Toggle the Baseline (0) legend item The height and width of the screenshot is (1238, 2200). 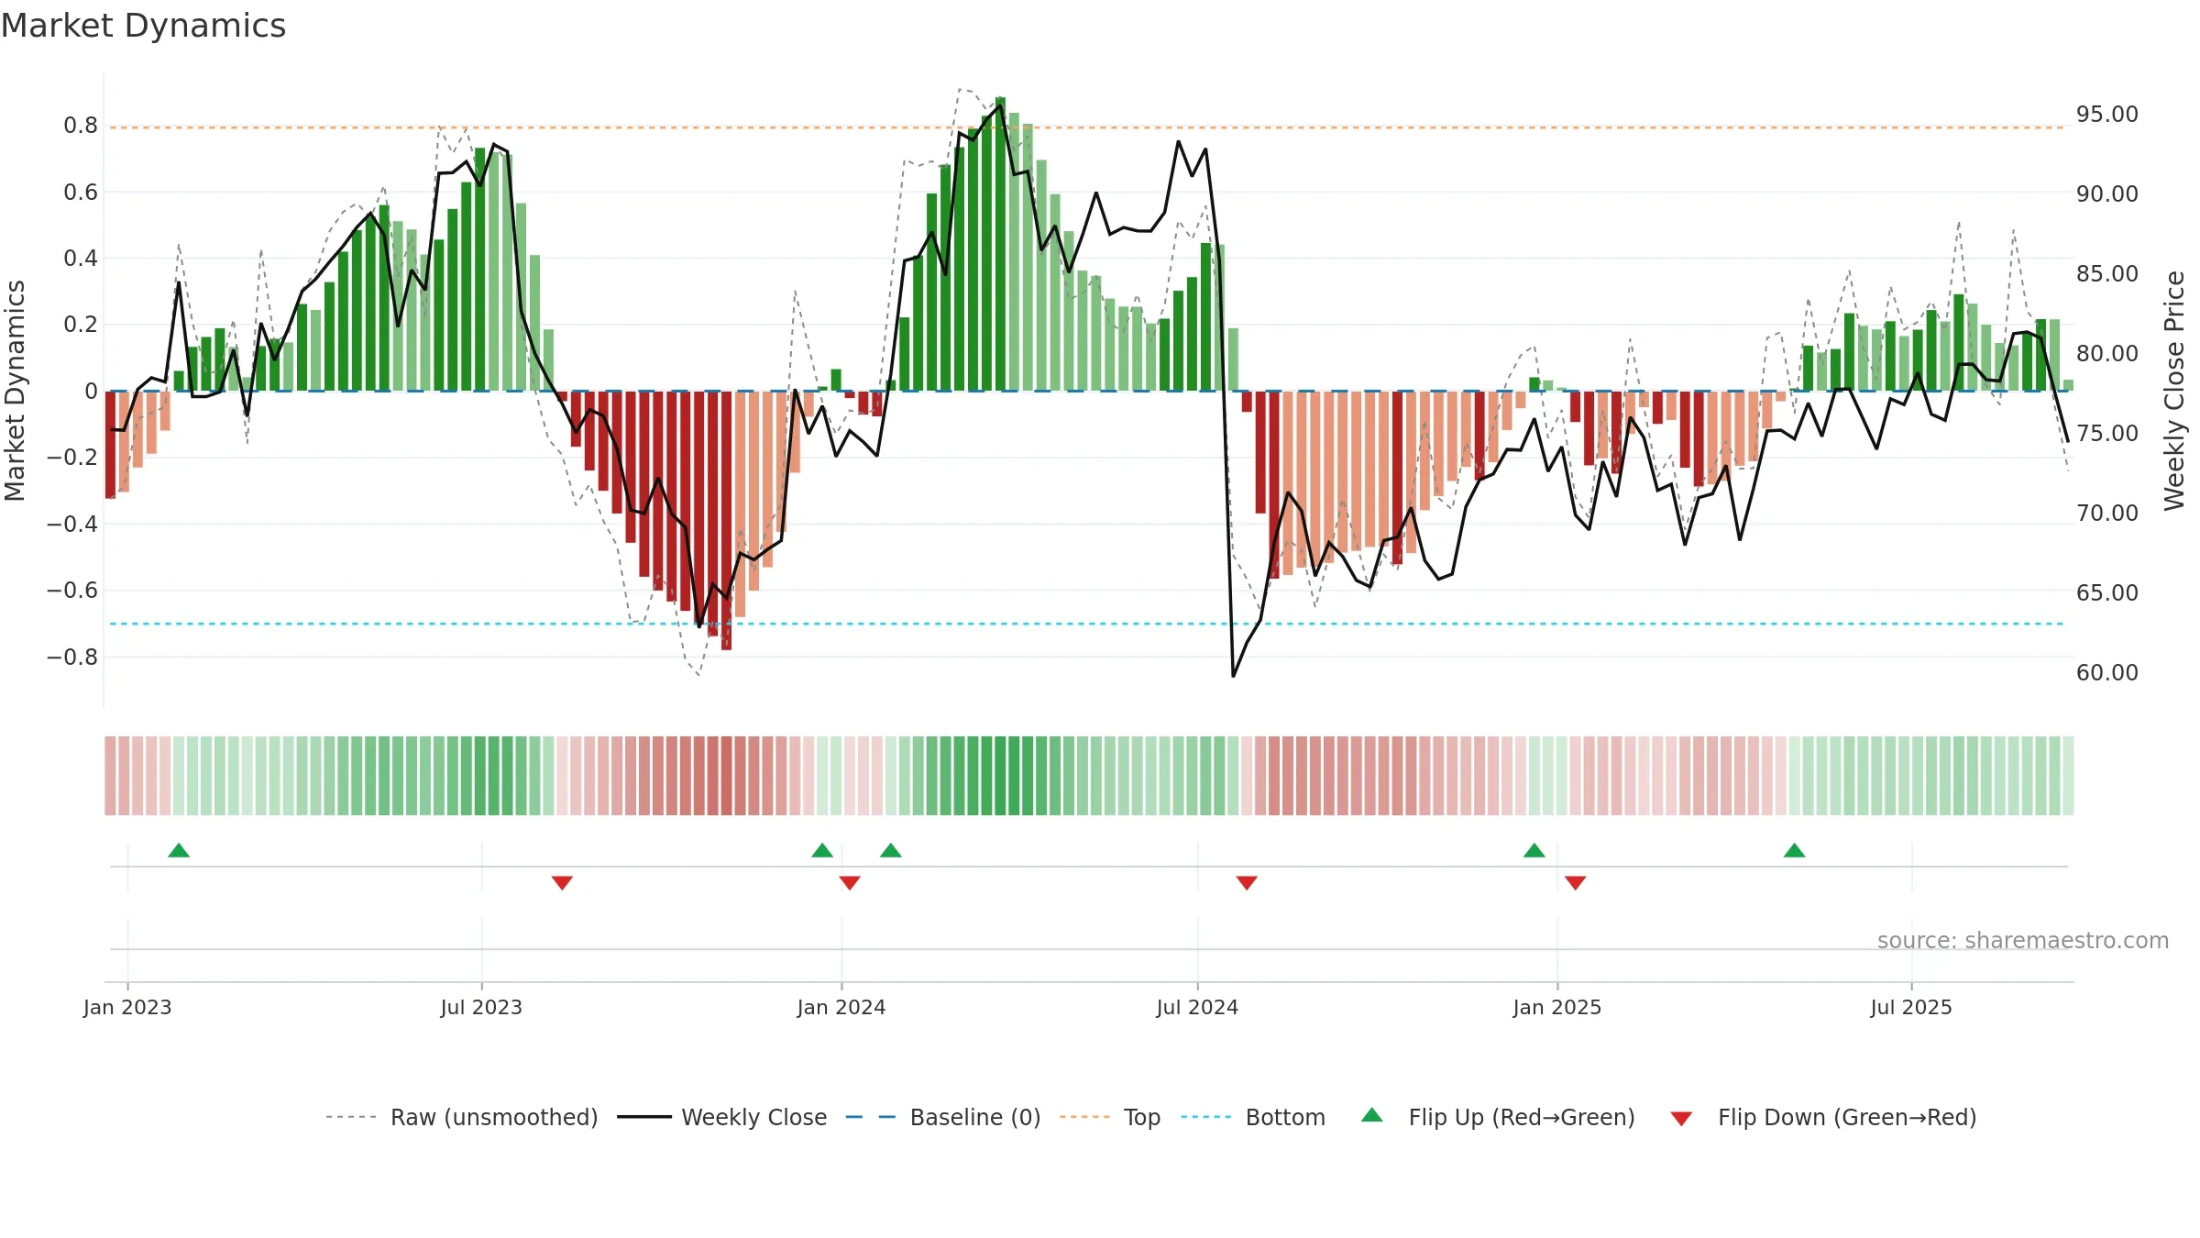(x=942, y=1117)
